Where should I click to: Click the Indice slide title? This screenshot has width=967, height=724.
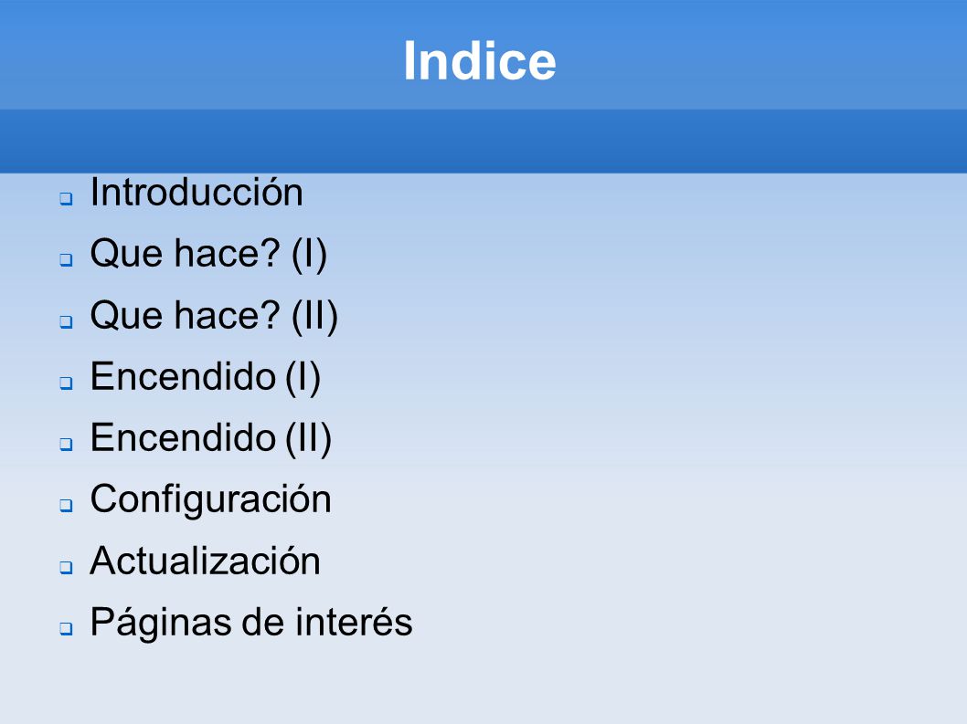pyautogui.click(x=480, y=60)
